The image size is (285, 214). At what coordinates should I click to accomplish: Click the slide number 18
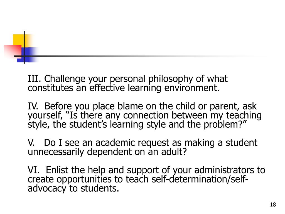pos(273,205)
